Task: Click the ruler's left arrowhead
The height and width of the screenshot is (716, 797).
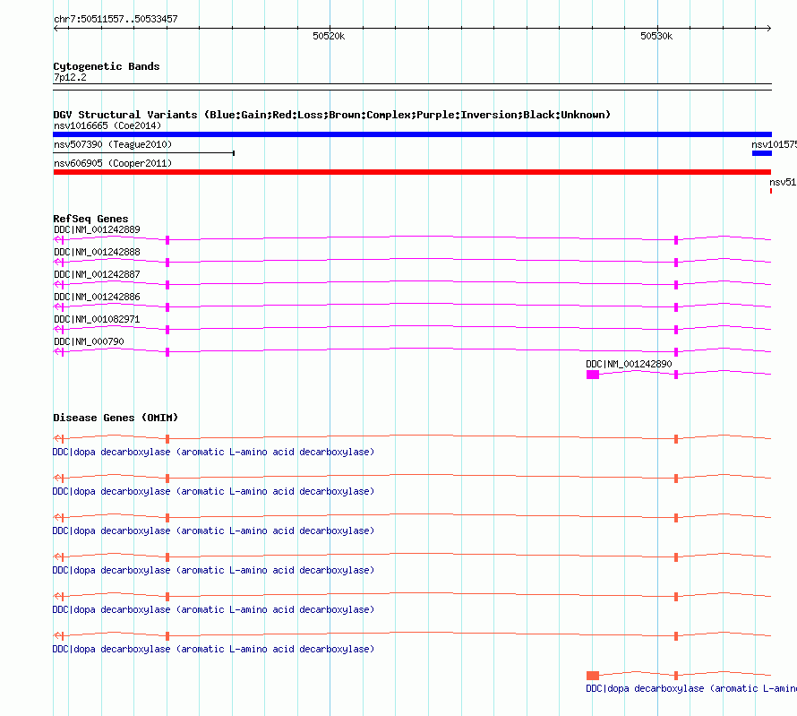Action: pos(56,28)
